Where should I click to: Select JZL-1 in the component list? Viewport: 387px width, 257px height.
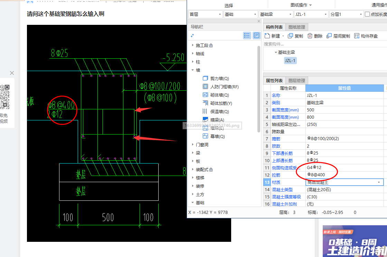tap(290, 61)
